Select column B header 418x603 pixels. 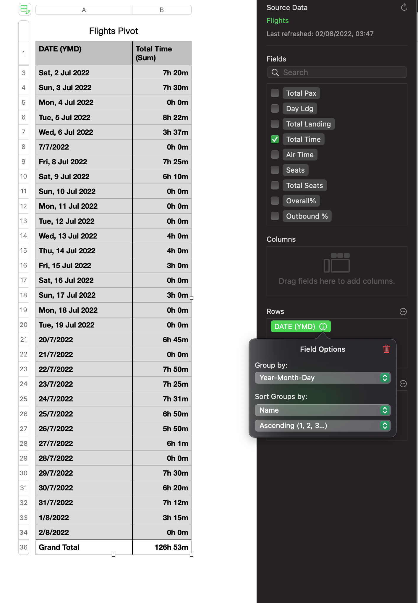(162, 10)
